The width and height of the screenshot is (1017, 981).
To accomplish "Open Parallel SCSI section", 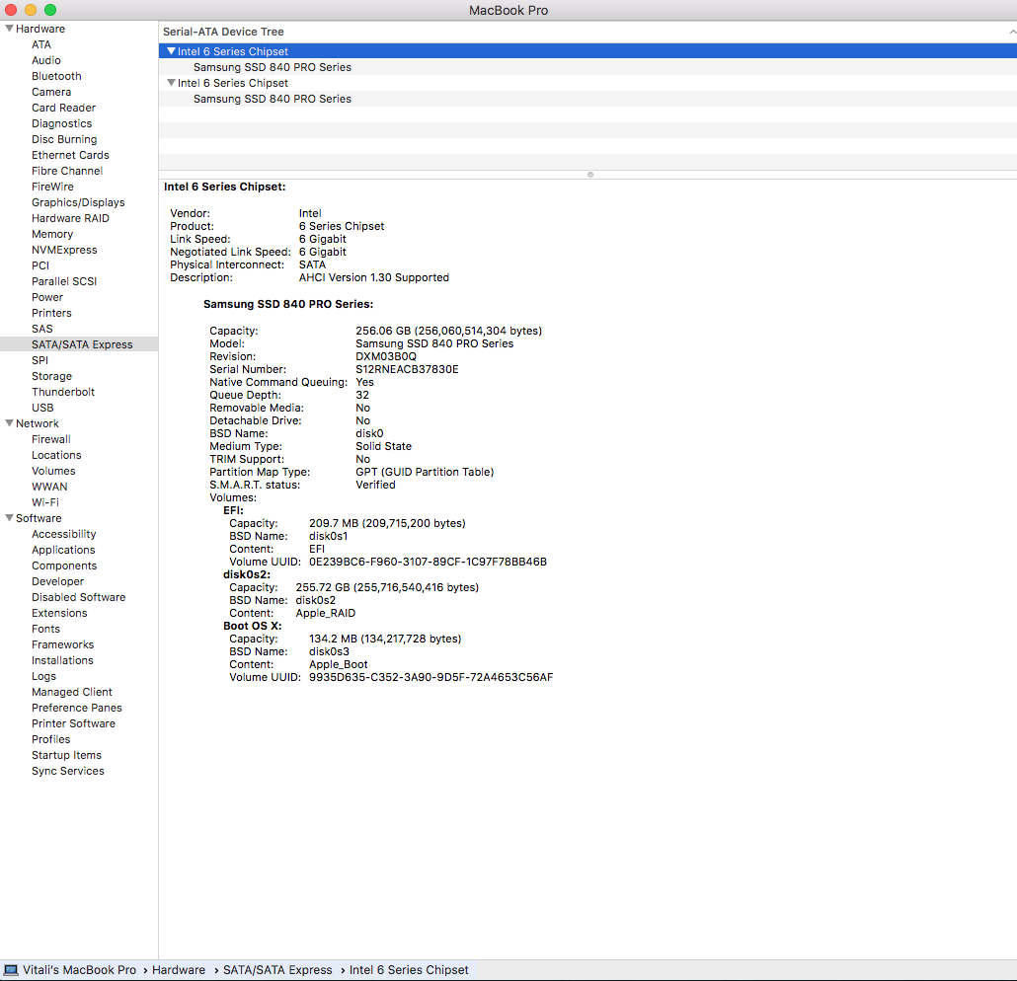I will click(x=64, y=281).
